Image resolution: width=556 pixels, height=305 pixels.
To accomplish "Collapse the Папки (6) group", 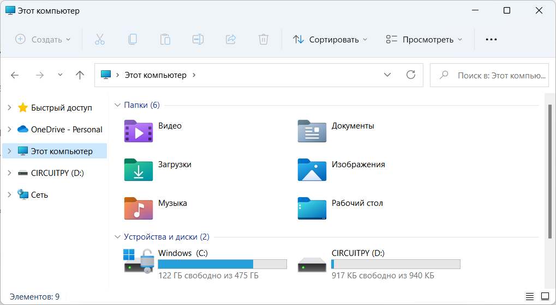I will tap(117, 105).
